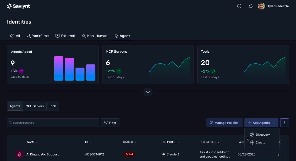Open the help question mark icon
This screenshot has width=296, height=161.
click(239, 6)
